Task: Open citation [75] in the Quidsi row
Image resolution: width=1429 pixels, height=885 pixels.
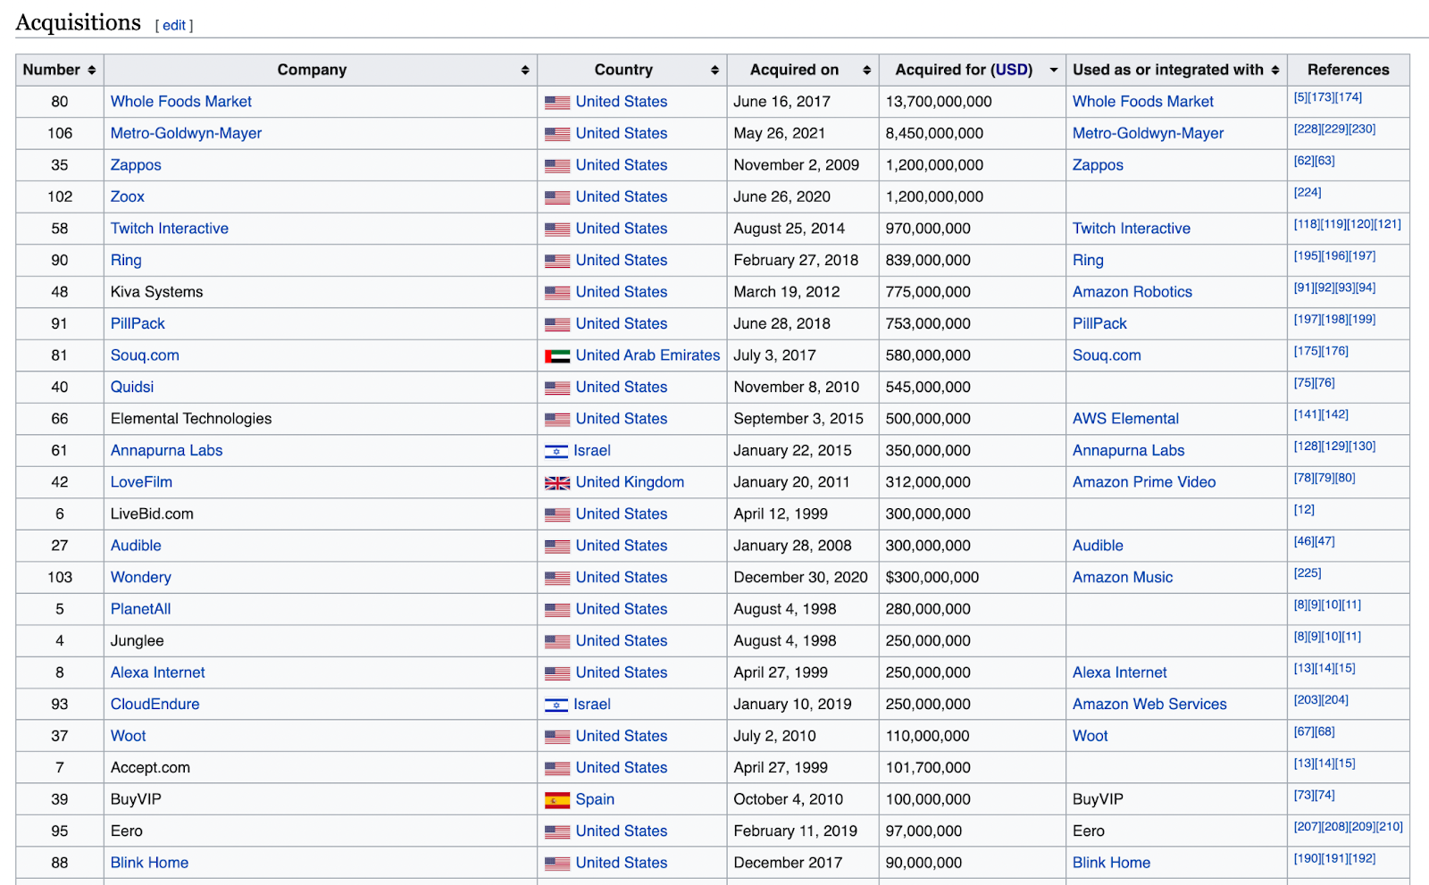Action: pos(1304,382)
